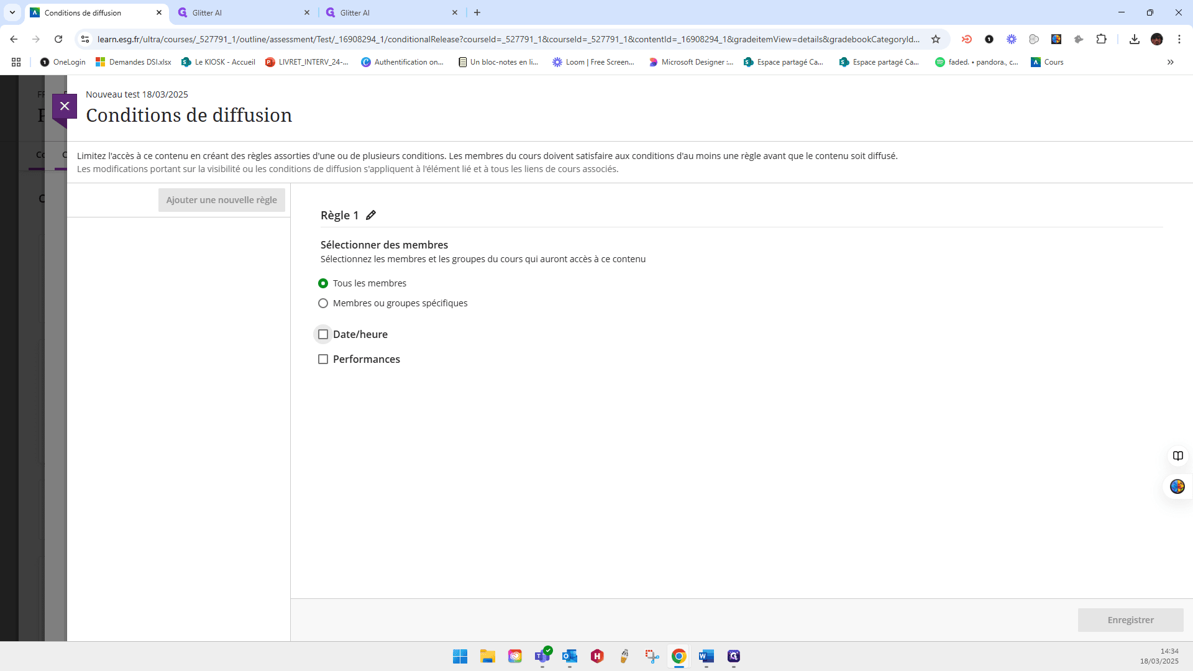Click the Enregistrer button
The height and width of the screenshot is (671, 1193).
1130,620
